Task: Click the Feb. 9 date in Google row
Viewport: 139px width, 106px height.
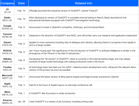Action: [x=22, y=27]
